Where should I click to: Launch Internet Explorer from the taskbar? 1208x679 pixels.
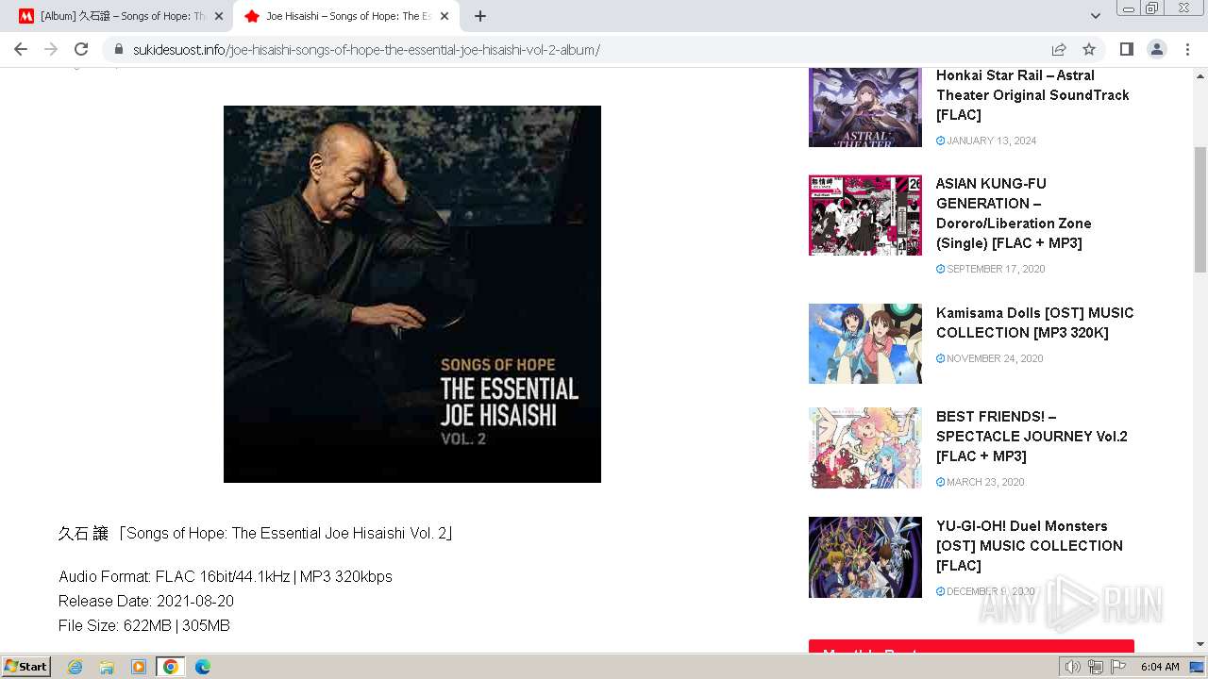point(75,667)
